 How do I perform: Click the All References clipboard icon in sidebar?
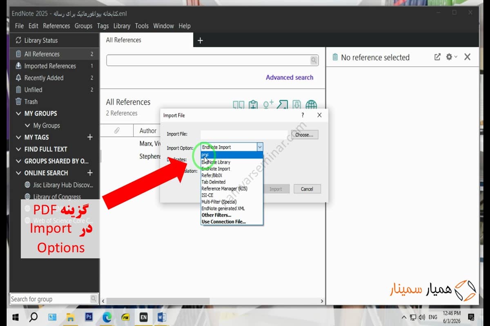click(x=18, y=54)
